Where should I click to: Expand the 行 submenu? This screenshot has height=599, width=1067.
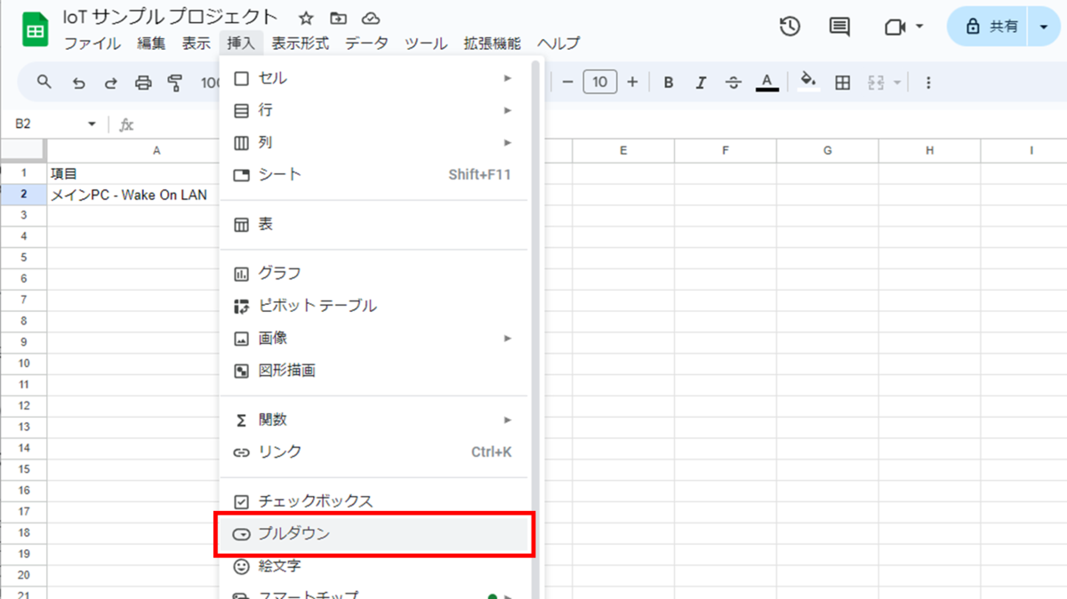(374, 110)
